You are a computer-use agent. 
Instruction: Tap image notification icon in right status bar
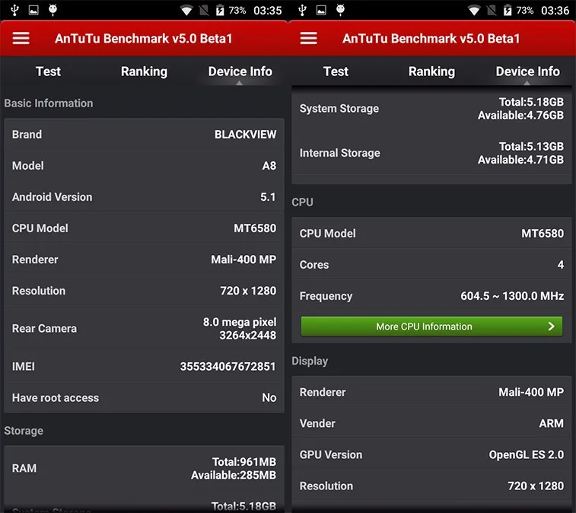click(x=321, y=11)
